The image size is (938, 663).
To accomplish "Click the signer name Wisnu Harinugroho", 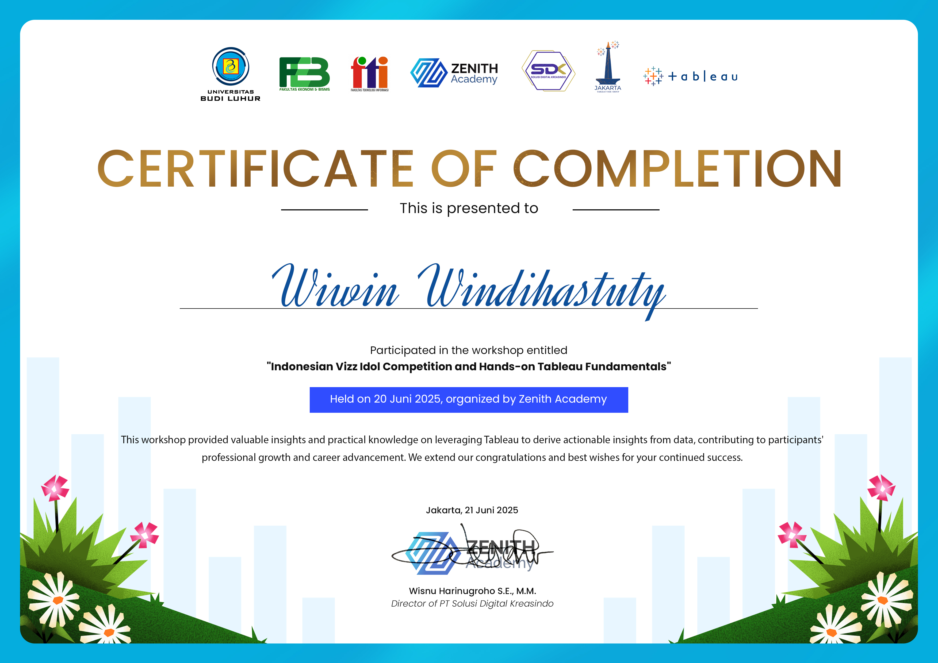I will click(472, 591).
